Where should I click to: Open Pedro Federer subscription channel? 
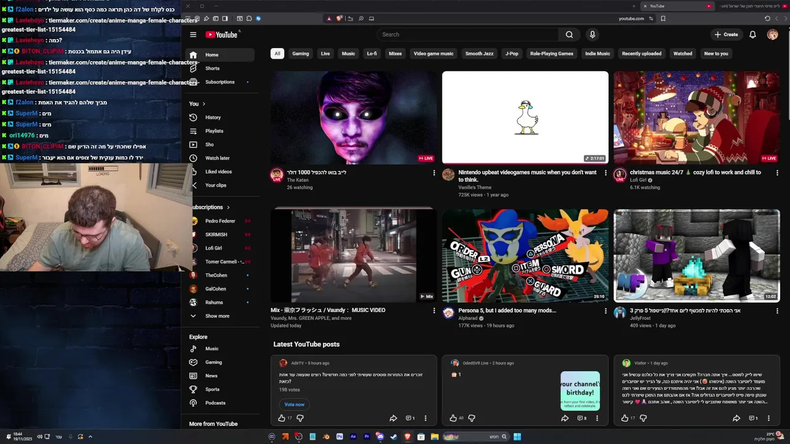pos(220,221)
